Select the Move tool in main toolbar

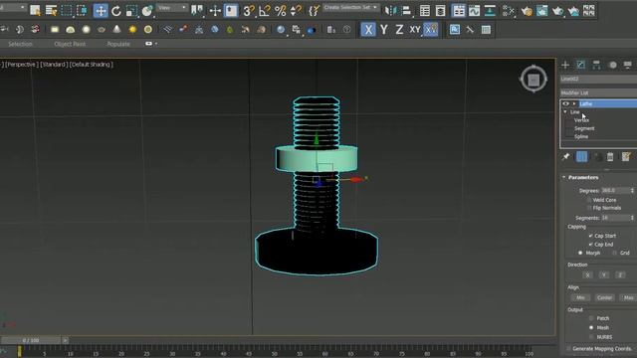point(101,11)
